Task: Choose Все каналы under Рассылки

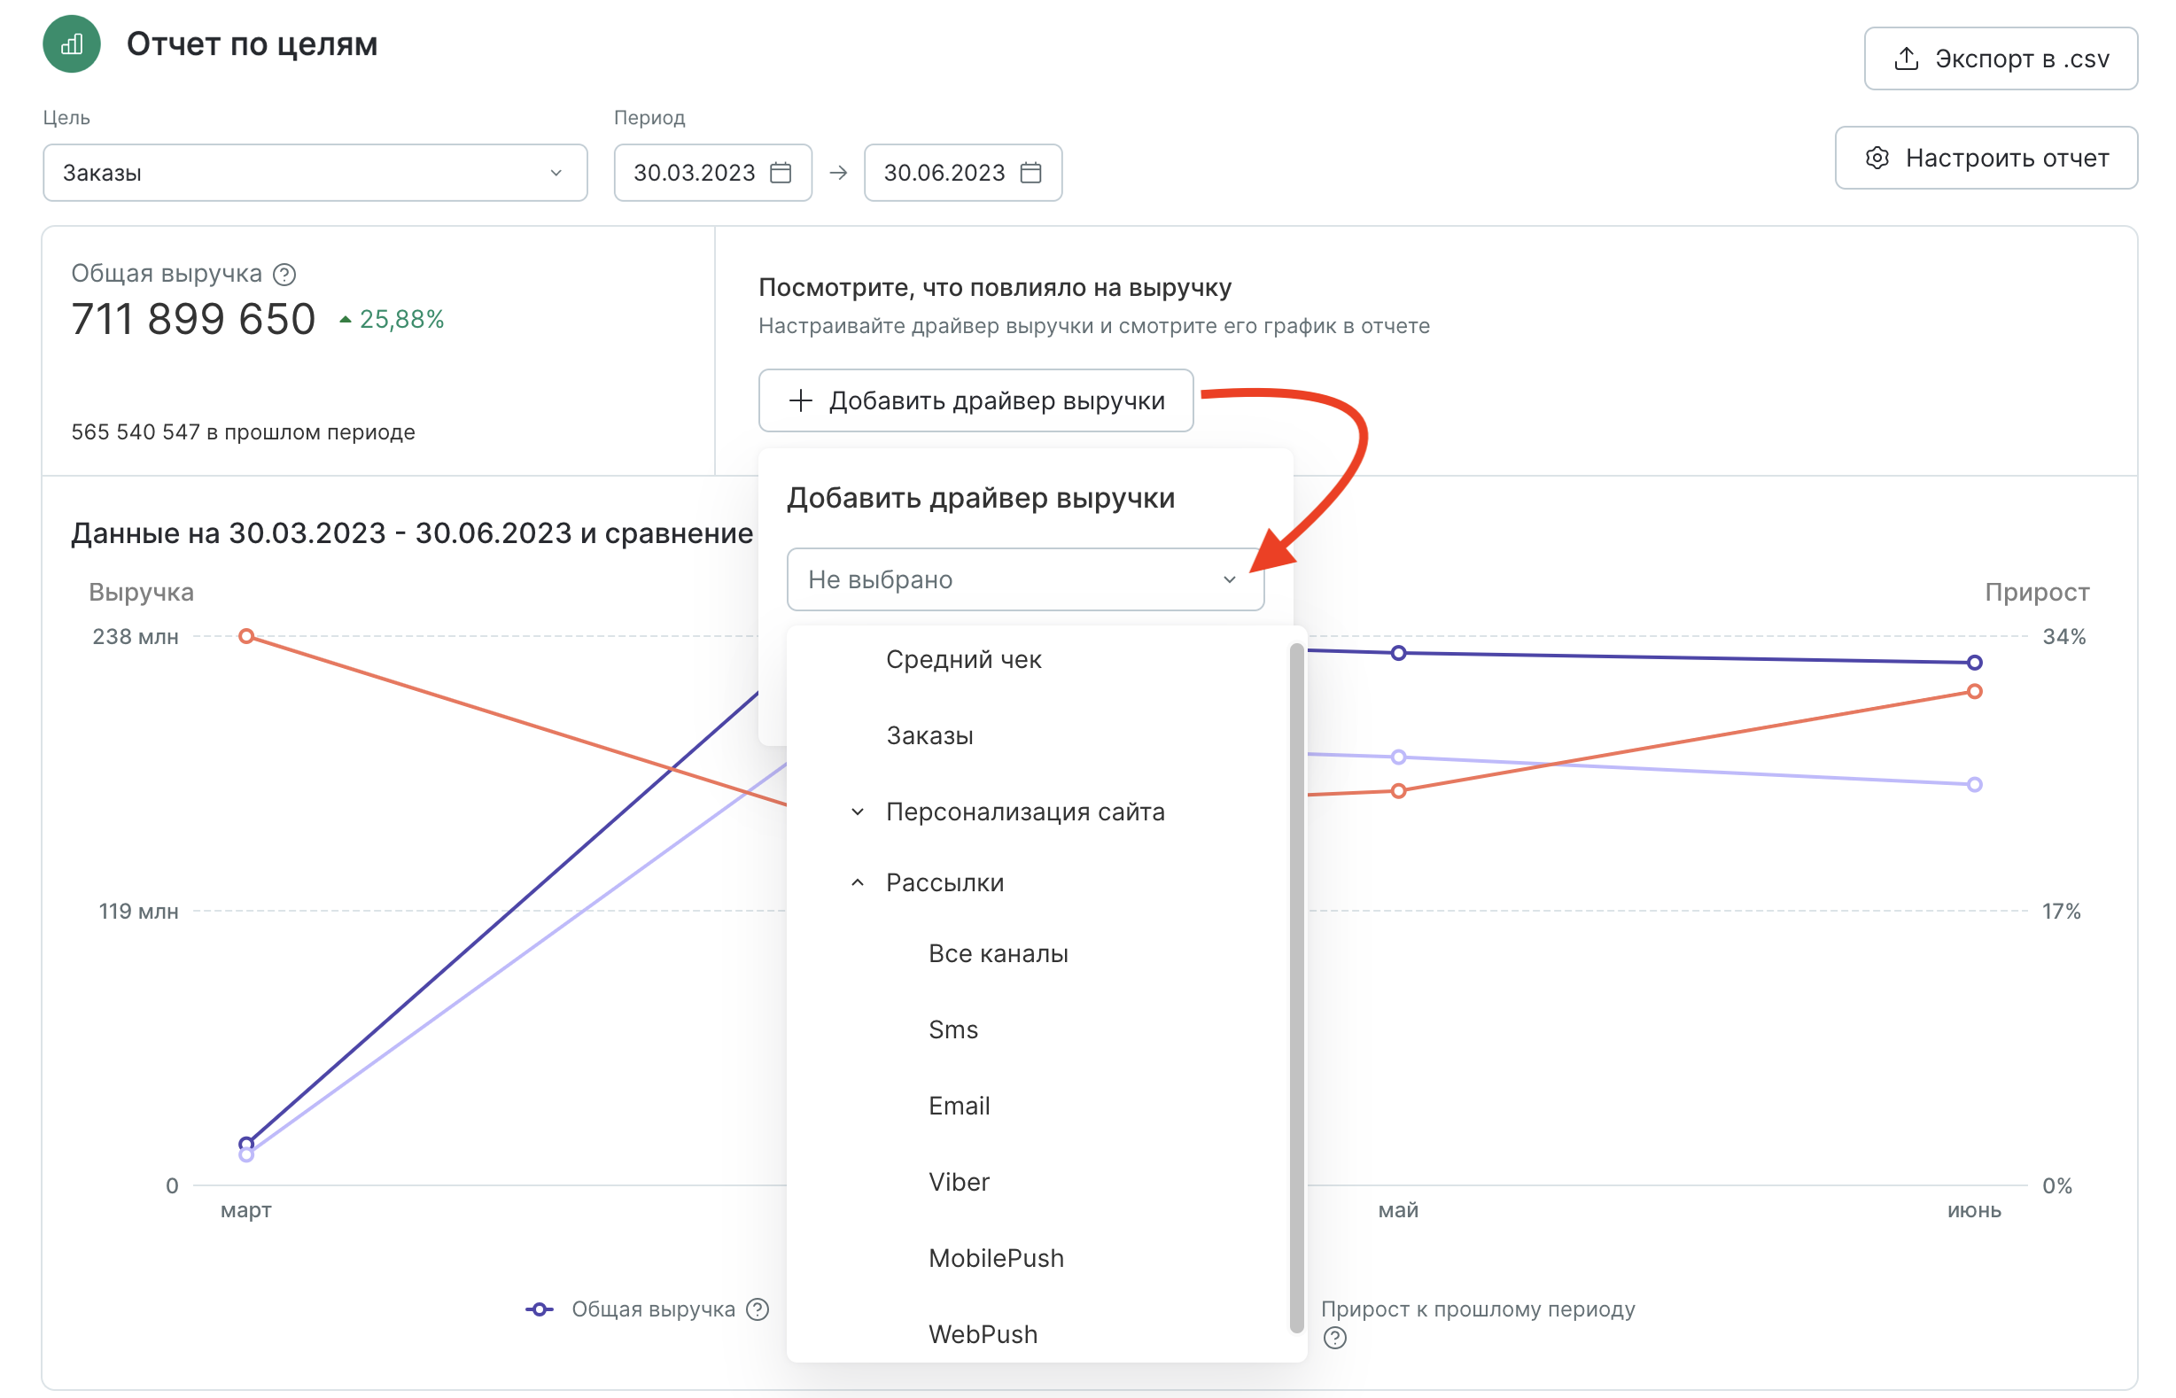Action: coord(998,954)
